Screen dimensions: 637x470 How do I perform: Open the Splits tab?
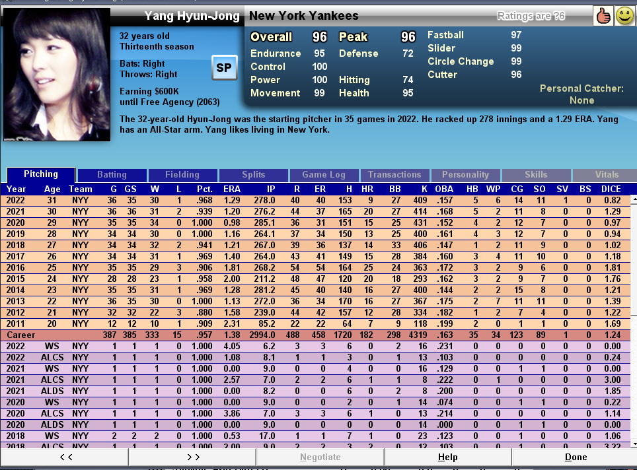(x=254, y=175)
